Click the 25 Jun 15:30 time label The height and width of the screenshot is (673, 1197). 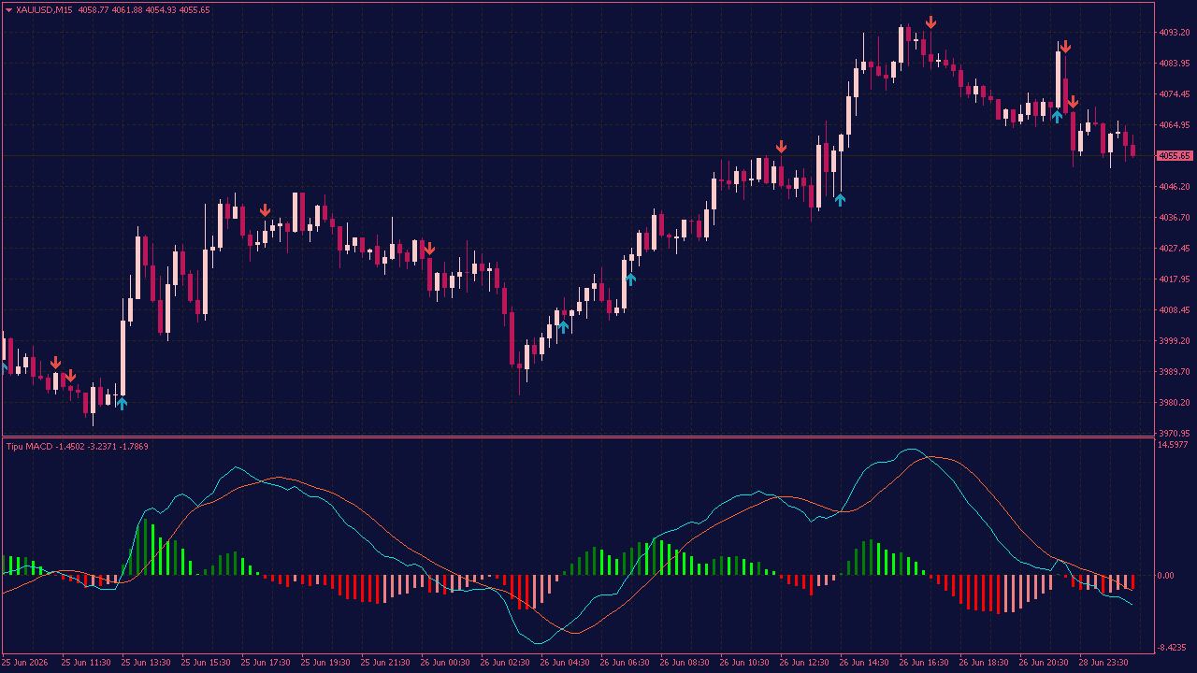206,663
